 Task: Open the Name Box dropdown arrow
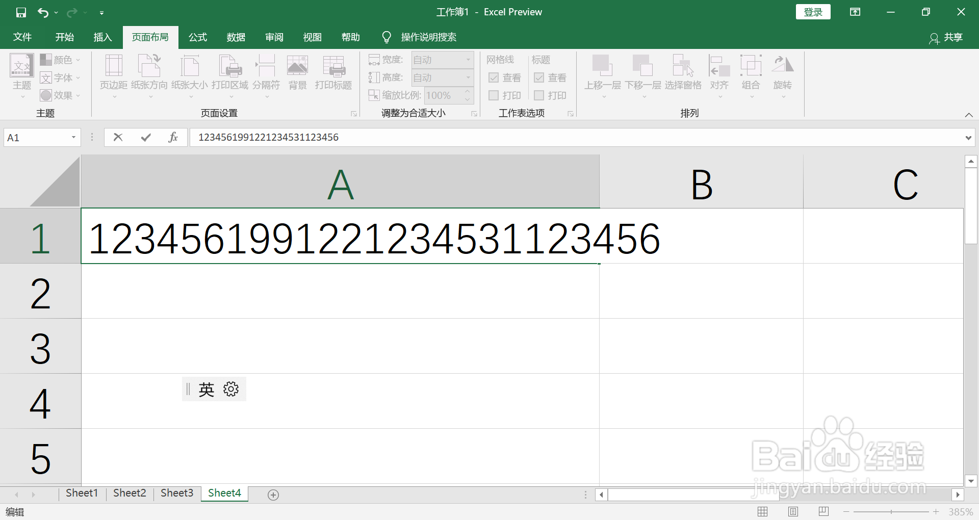[73, 137]
